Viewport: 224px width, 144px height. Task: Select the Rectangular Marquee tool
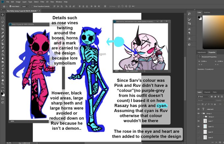click(x=3, y=18)
